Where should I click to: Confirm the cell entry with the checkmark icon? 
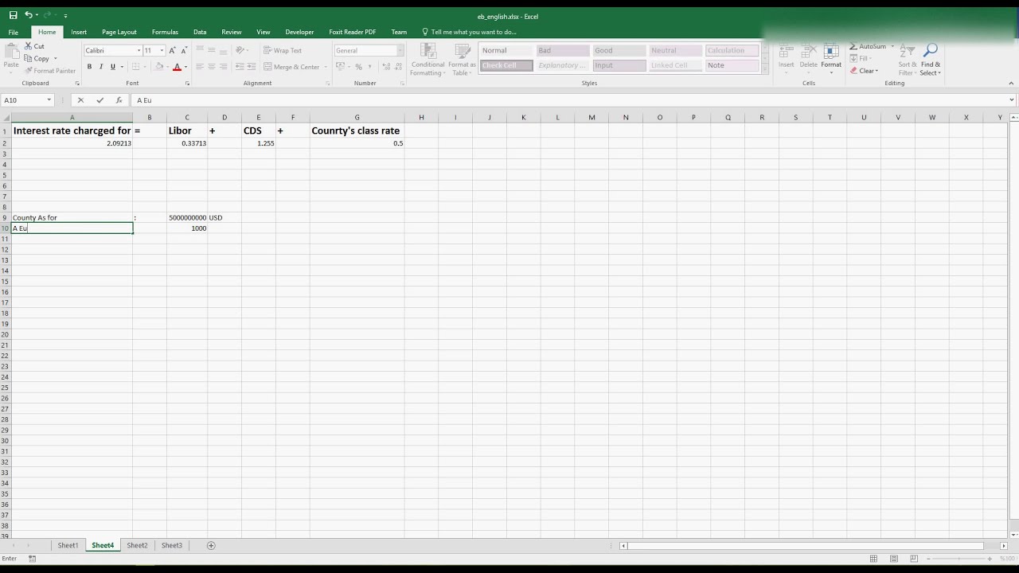(100, 100)
